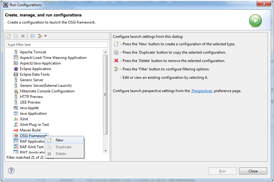The width and height of the screenshot is (274, 182).
Task: Click the Filter launch configurations toolbar icon
Action: click(40, 36)
